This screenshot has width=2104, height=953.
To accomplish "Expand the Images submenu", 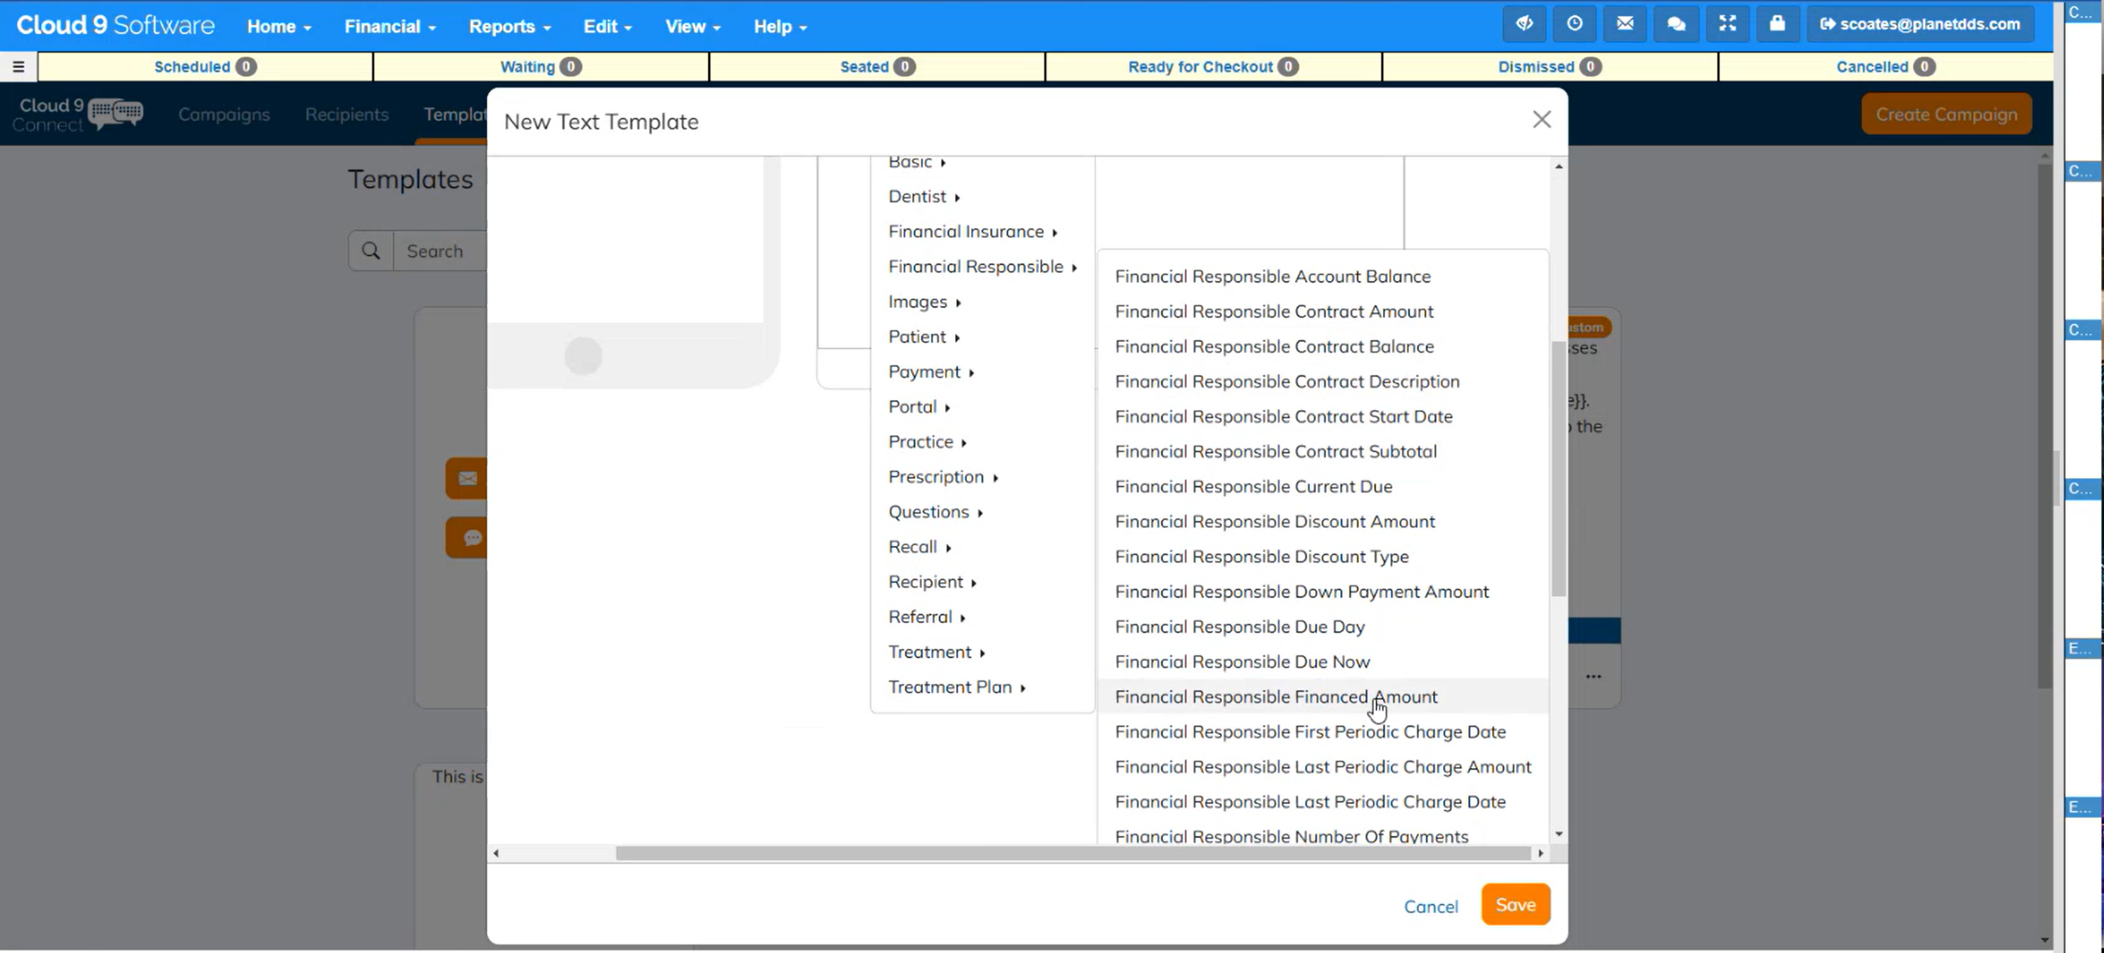I will coord(982,302).
